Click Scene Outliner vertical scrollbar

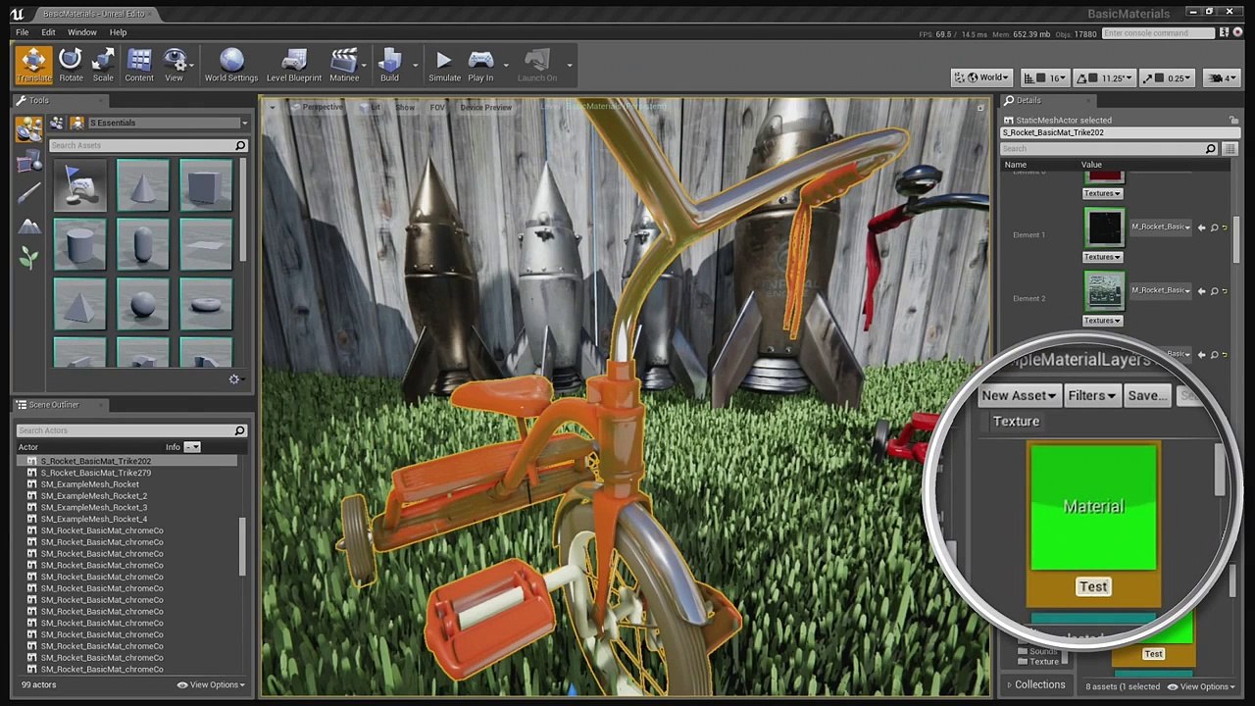242,546
